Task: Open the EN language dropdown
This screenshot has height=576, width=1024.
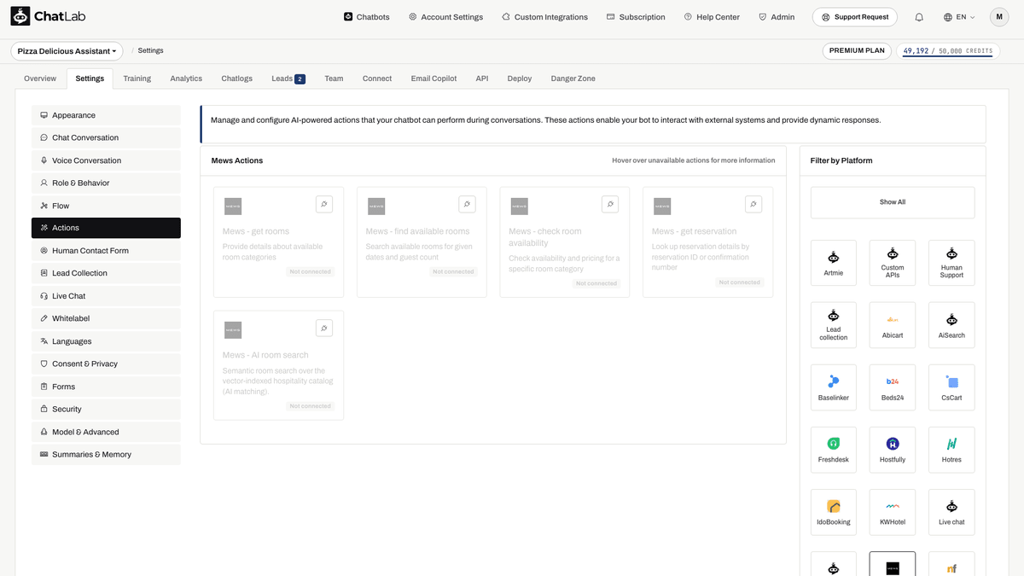Action: [x=959, y=17]
